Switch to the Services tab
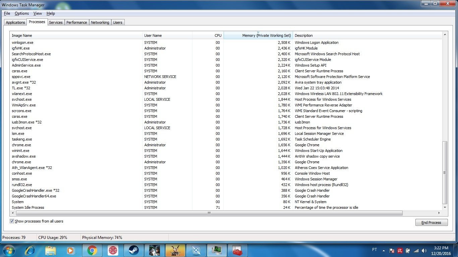 point(56,22)
